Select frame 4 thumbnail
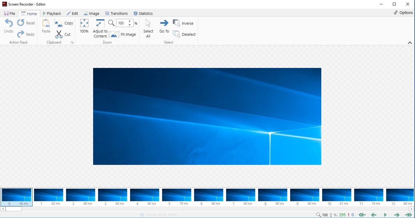This screenshot has height=218, width=415. click(145, 197)
